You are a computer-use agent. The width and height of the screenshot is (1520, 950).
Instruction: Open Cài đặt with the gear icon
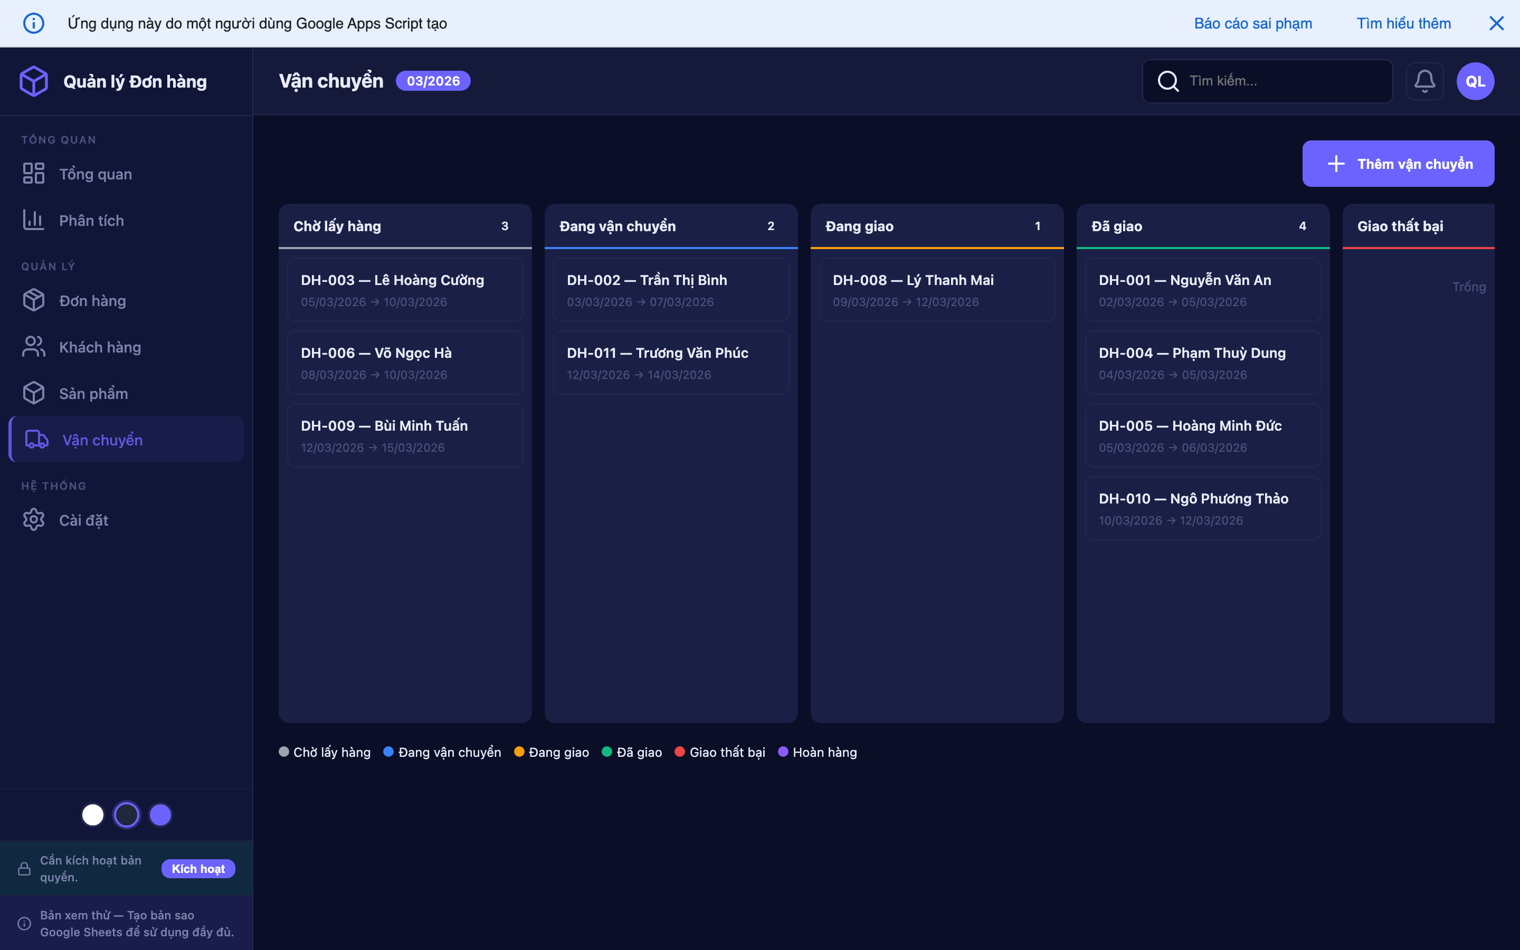33,520
